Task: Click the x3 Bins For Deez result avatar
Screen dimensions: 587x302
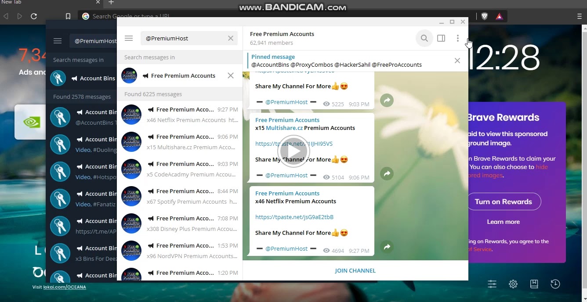Action: (60, 253)
